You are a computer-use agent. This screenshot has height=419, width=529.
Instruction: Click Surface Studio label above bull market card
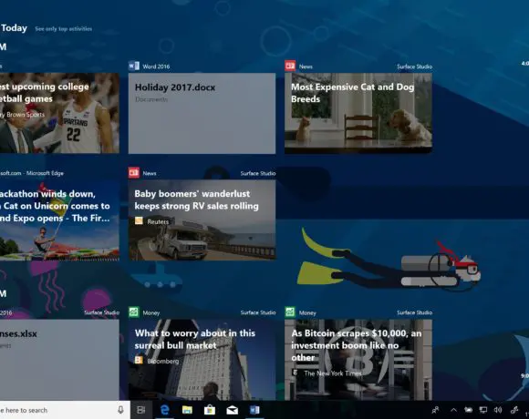(x=258, y=312)
